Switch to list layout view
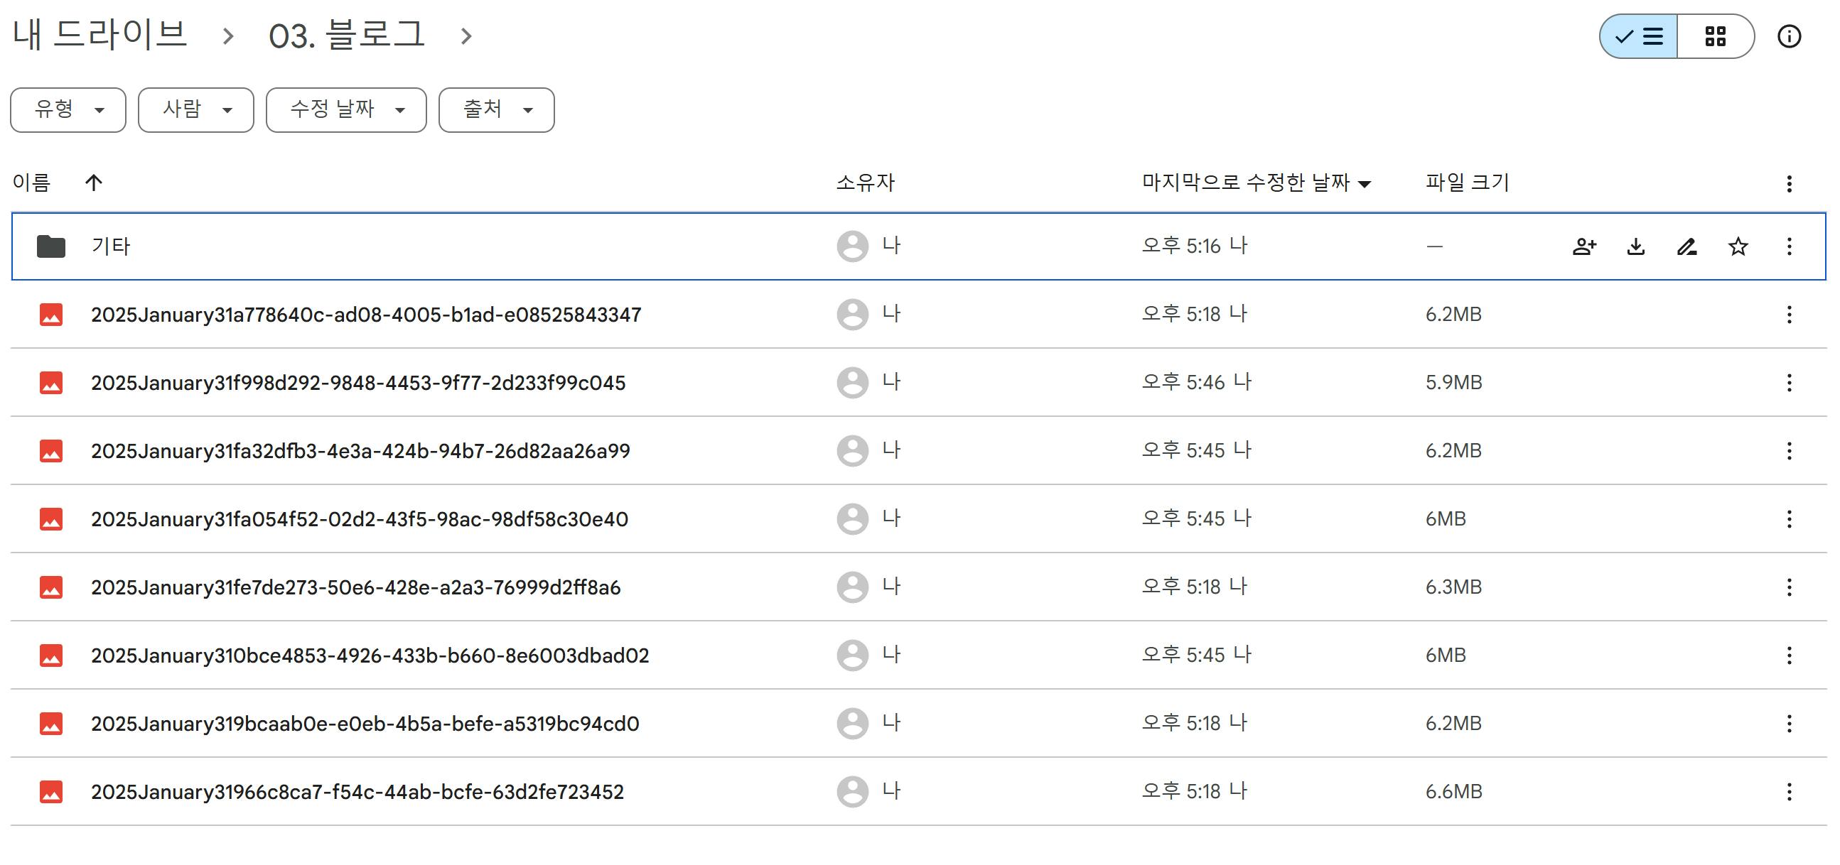Screen dimensions: 1840x865 1639,36
